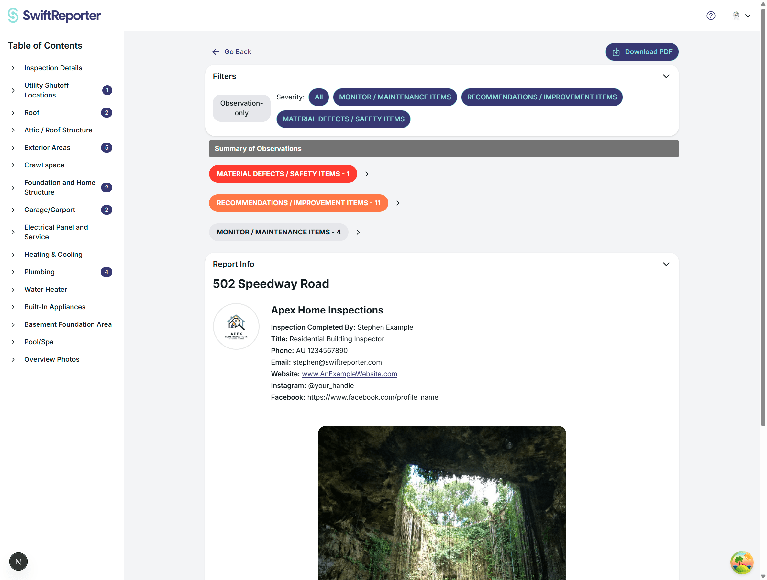Open the palm tree chat widget icon
The width and height of the screenshot is (767, 580).
click(742, 562)
